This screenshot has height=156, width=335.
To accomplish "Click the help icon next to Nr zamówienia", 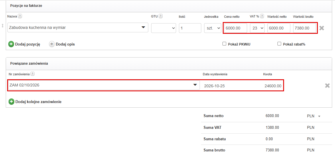I will click(32, 74).
